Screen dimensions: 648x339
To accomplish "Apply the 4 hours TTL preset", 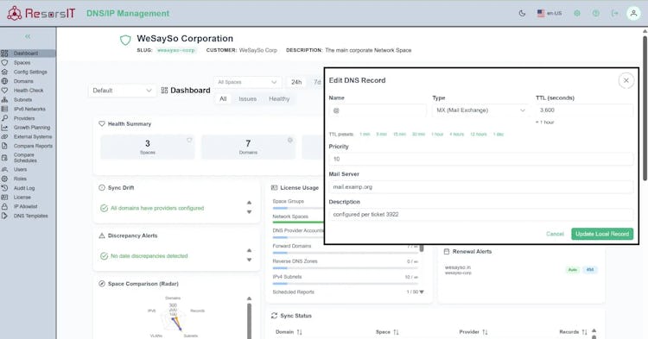I will (457, 135).
